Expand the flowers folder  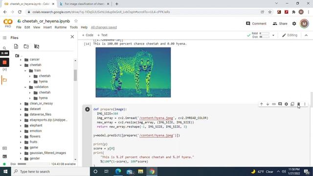click(21, 137)
